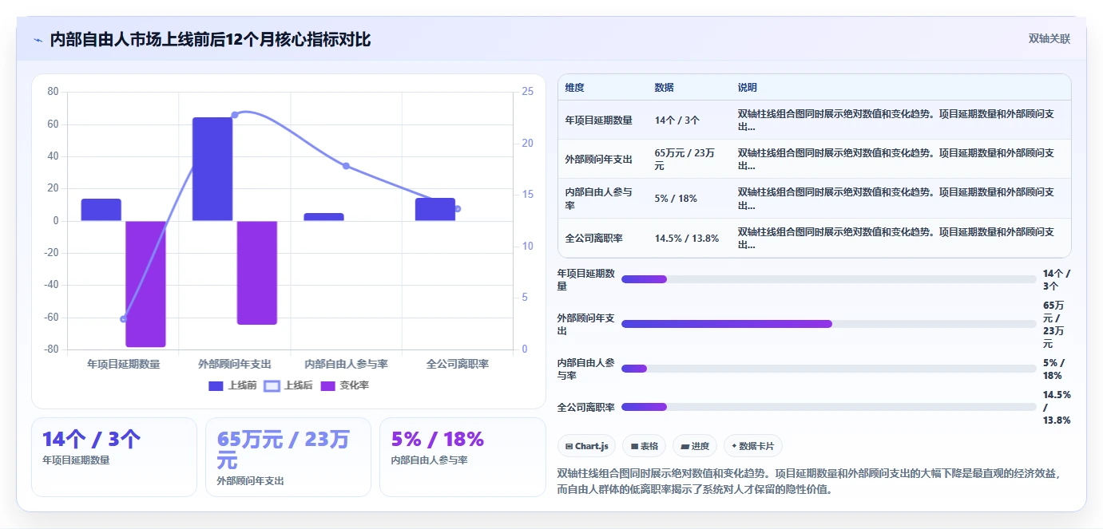The width and height of the screenshot is (1103, 529).
Task: Click the 外部顾问年支出 purple 变化率 bar
Action: coord(257,273)
